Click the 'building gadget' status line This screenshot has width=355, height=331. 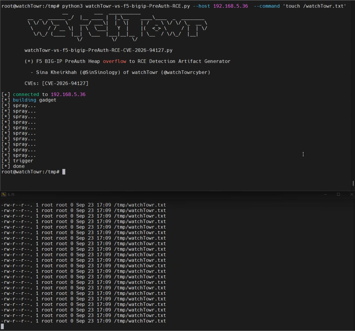coord(29,100)
